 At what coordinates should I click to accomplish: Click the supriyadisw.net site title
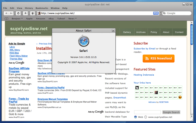[29, 29]
